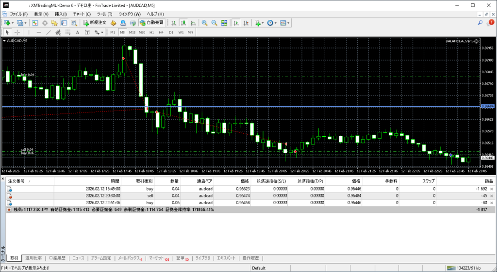Zoom in on the chart
Screen dimensions: 497x272
[x=205, y=23]
